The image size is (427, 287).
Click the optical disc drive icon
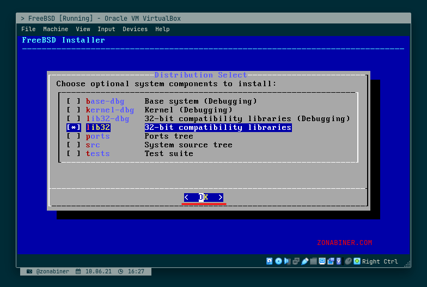point(278,261)
